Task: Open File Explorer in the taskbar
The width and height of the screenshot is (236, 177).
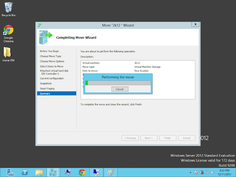Action: [x=39, y=172]
